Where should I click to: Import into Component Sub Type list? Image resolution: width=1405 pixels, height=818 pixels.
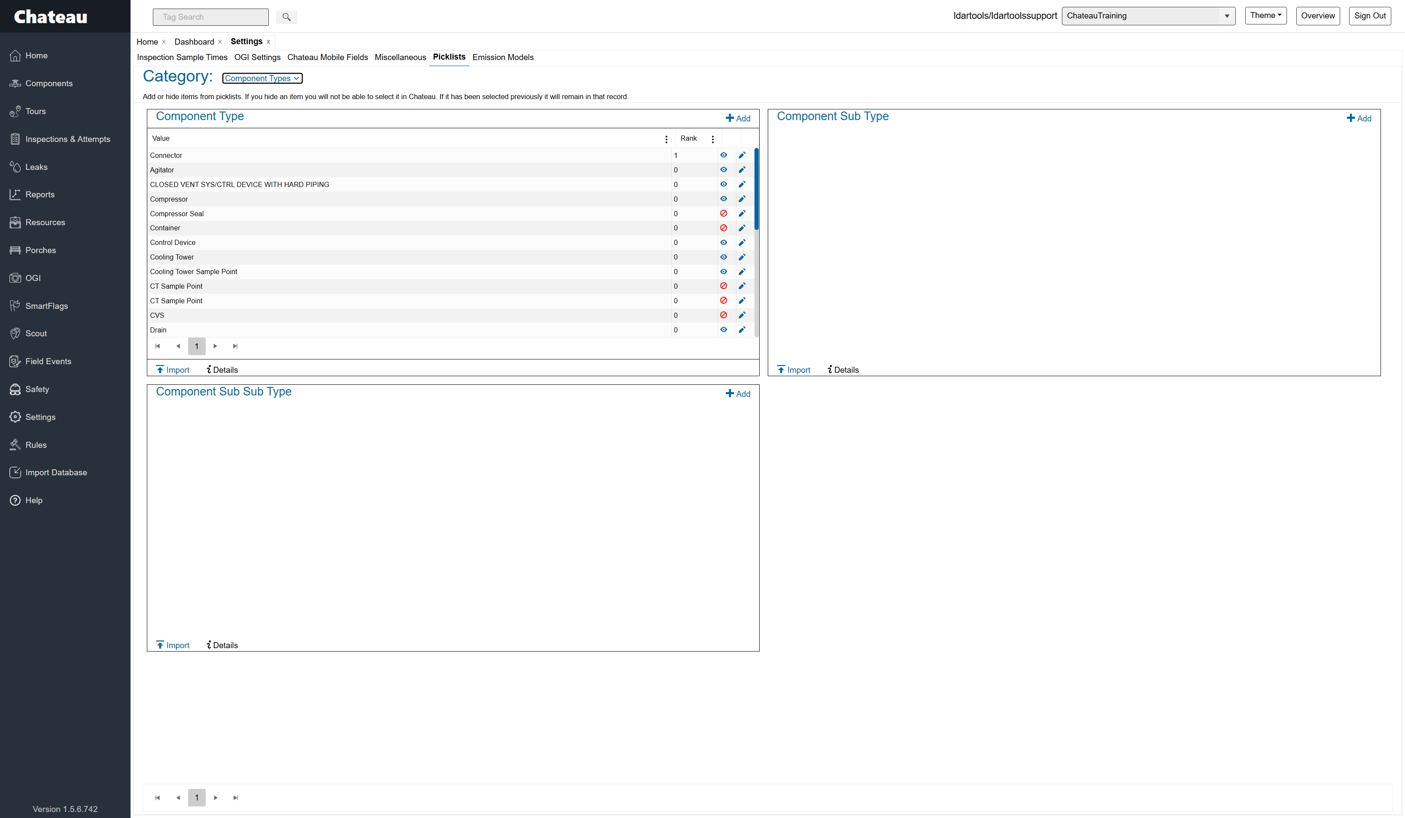(x=794, y=370)
